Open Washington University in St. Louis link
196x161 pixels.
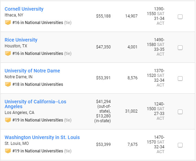42,137
